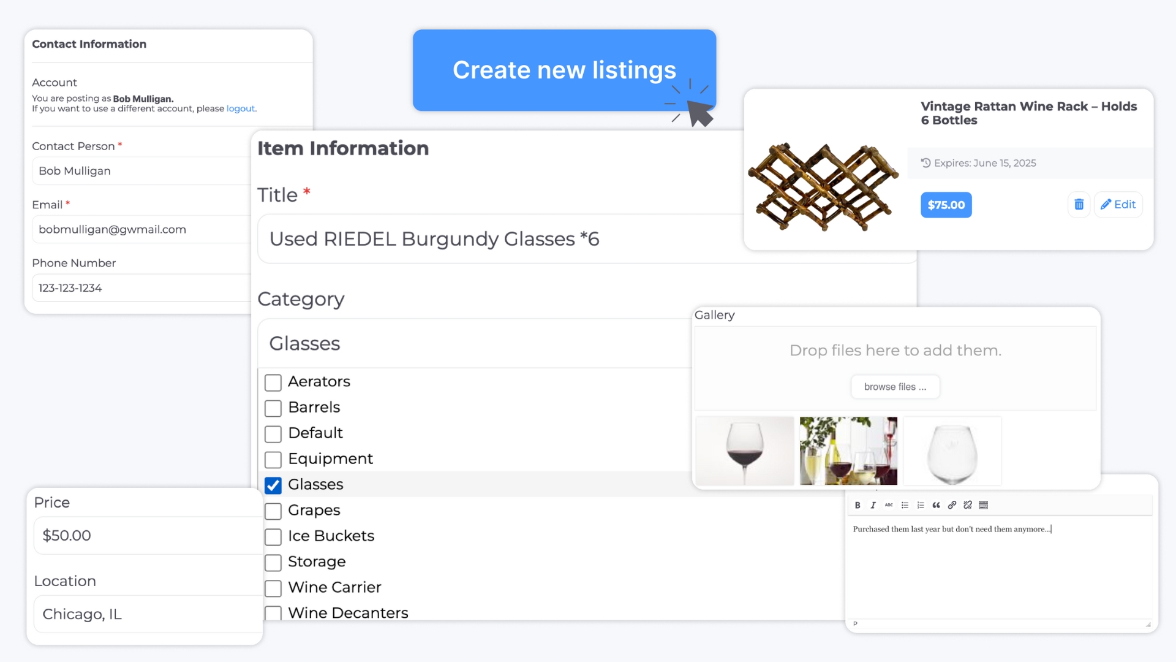Enable the Ice Buckets checkbox
This screenshot has width=1176, height=662.
tap(273, 536)
